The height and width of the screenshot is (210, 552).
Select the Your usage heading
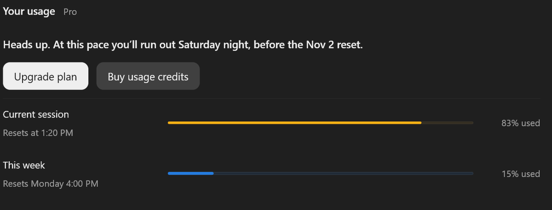click(x=29, y=11)
